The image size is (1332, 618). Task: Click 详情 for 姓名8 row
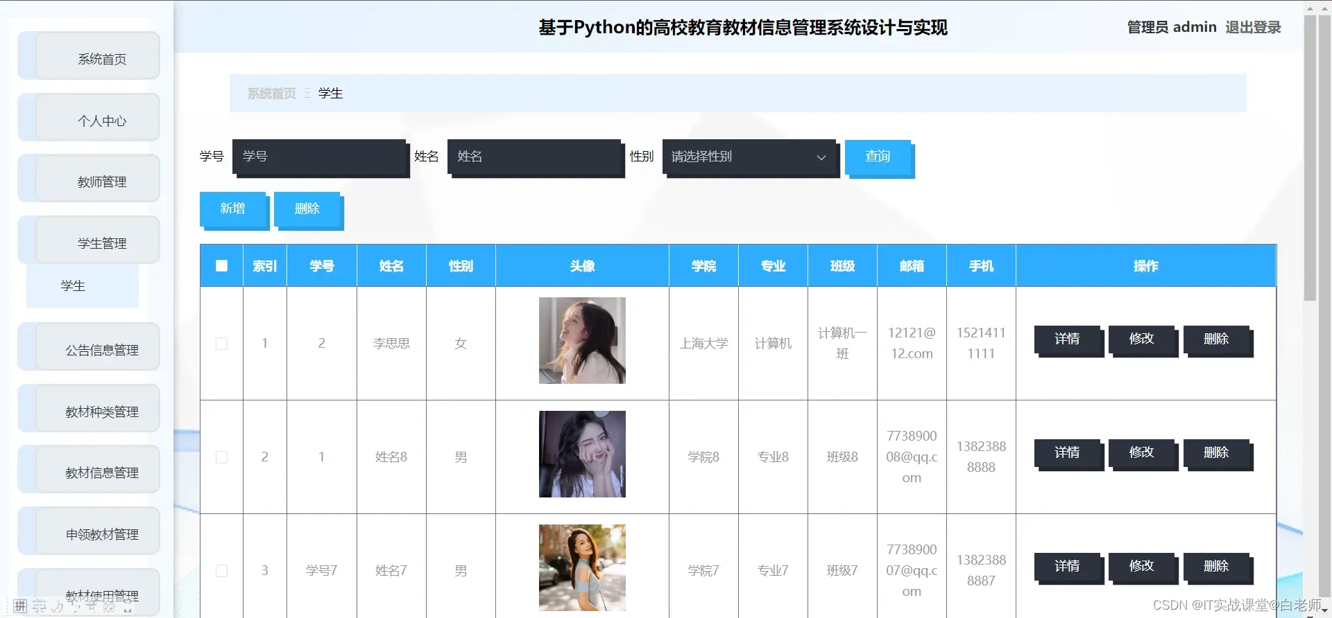1067,452
